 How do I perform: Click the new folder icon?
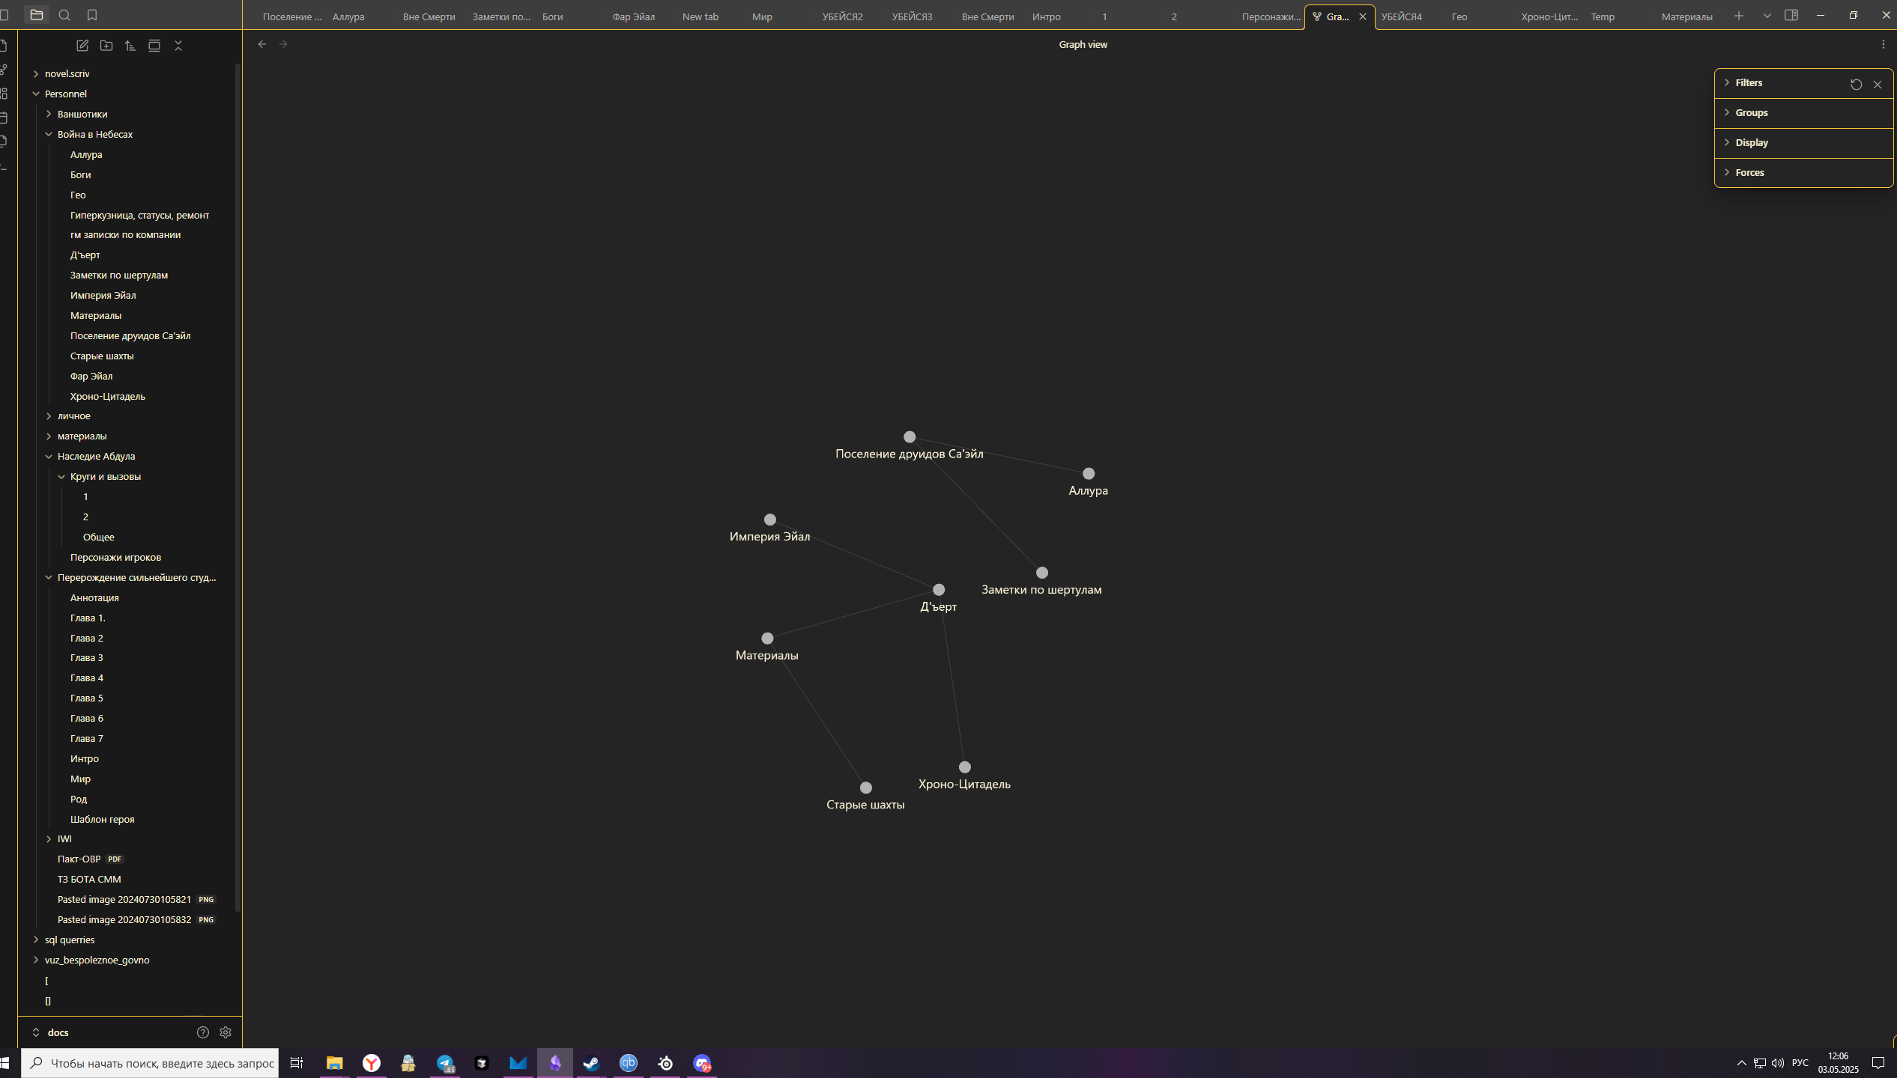[x=106, y=46]
